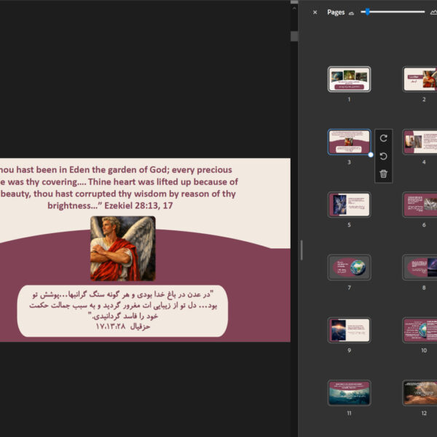Select page 10 thumbnail
The image size is (437, 437).
coord(420,330)
